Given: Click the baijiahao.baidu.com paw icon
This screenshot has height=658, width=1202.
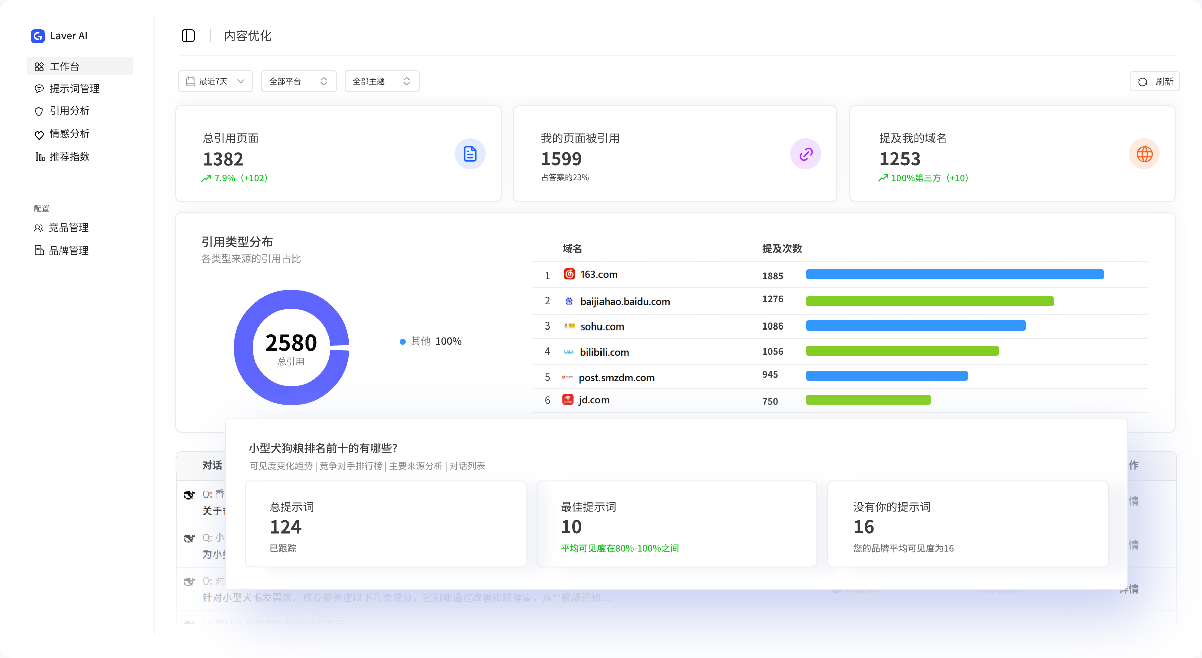Looking at the screenshot, I should coord(569,301).
